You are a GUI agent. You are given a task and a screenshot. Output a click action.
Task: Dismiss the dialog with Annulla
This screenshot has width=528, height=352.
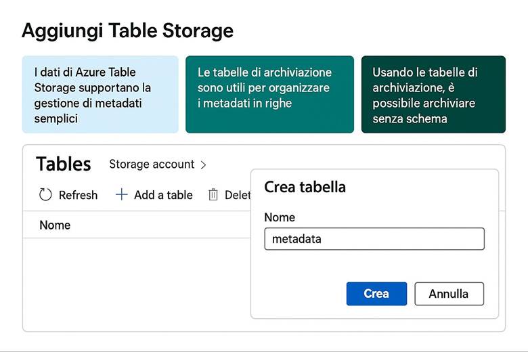[x=449, y=294]
